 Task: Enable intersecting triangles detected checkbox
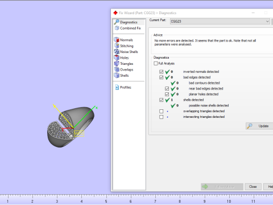point(162,117)
